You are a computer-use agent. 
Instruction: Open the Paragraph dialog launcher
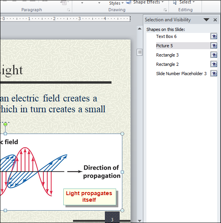click(69, 10)
